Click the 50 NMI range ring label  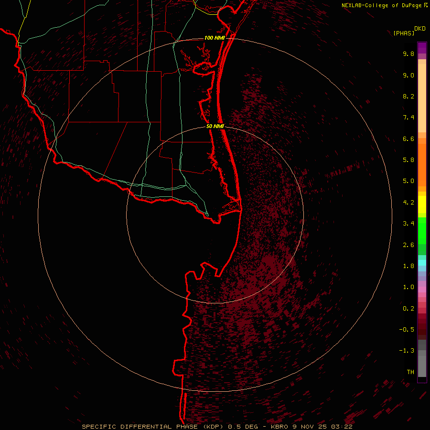tap(215, 126)
